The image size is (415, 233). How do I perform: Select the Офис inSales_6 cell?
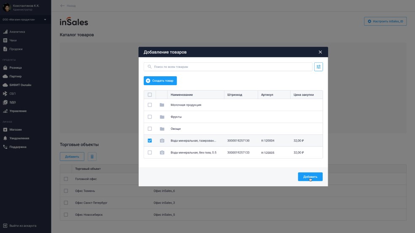click(164, 191)
